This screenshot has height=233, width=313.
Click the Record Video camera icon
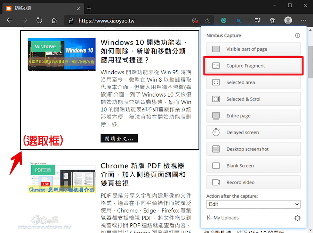click(x=216, y=182)
